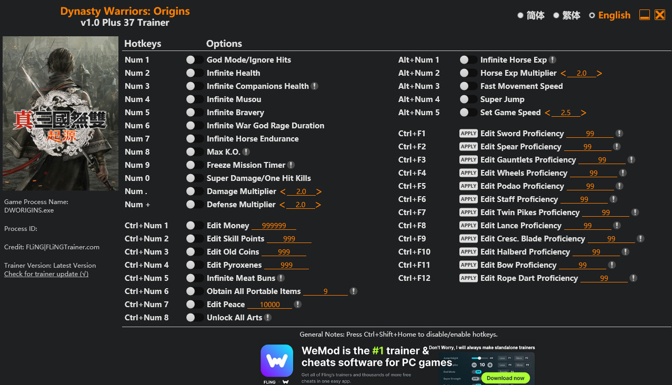Click info icon beside Infinite Companions Health
The image size is (672, 385).
click(x=315, y=86)
